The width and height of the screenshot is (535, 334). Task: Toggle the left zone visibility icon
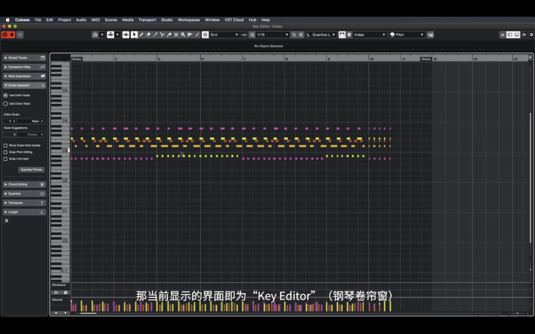pos(510,35)
